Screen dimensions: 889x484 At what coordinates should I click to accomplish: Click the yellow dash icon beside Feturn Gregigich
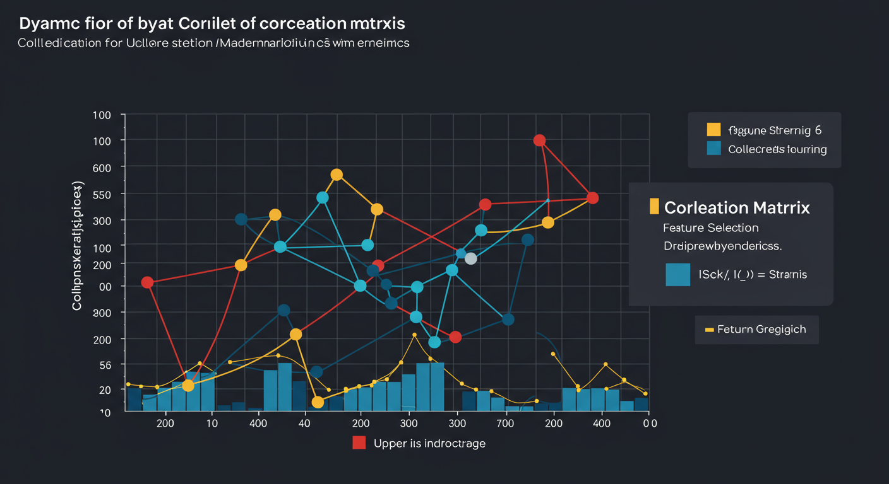pos(709,330)
